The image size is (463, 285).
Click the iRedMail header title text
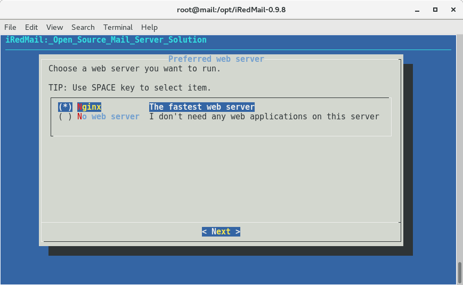click(106, 40)
